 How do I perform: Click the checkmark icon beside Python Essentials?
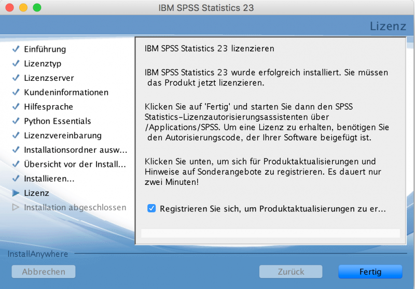[16, 121]
